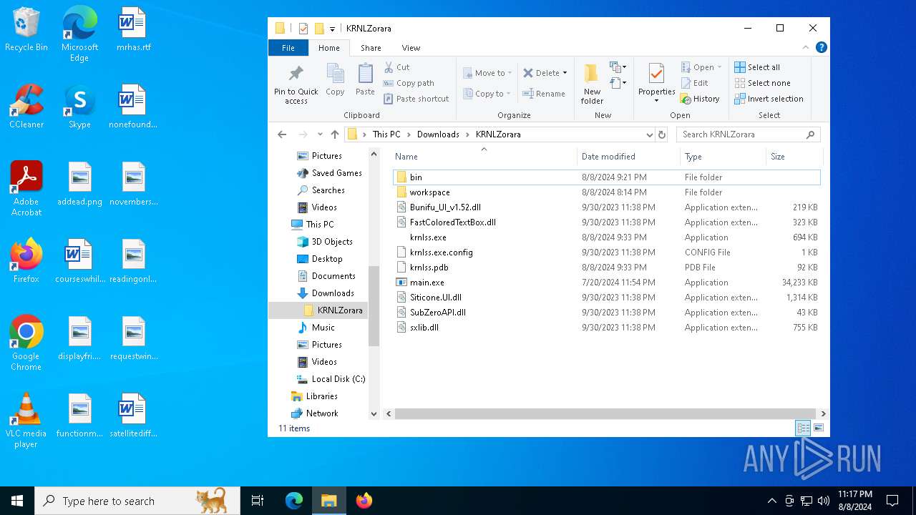Screen dimensions: 916x515
Task: Open VLC media player shortcut
Action: click(26, 421)
